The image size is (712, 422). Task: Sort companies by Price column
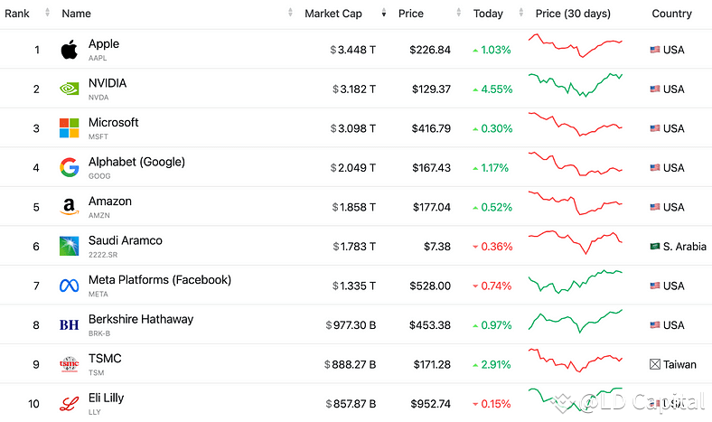tap(410, 14)
